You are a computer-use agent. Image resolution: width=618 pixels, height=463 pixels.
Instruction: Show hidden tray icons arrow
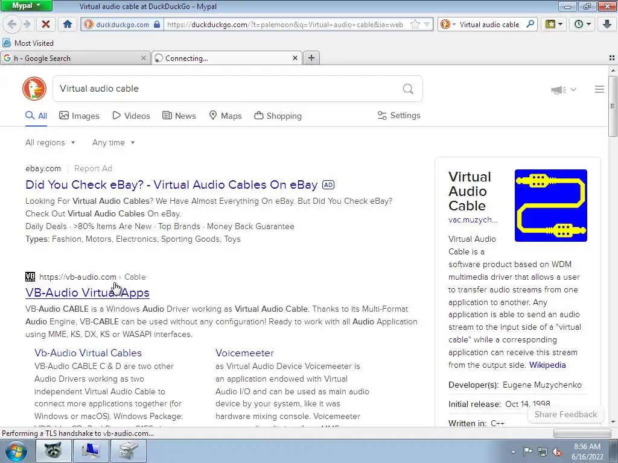[513, 452]
